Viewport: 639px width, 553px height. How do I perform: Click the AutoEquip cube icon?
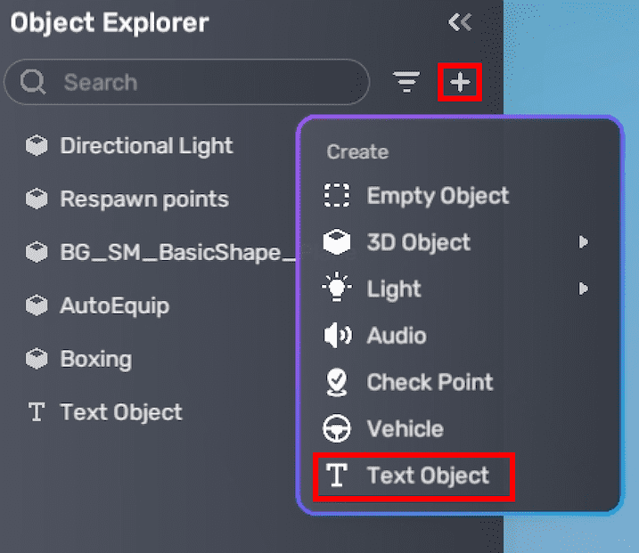click(37, 306)
